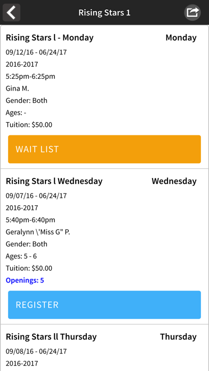Select the Monday day label
This screenshot has height=371, width=209.
[x=181, y=38]
